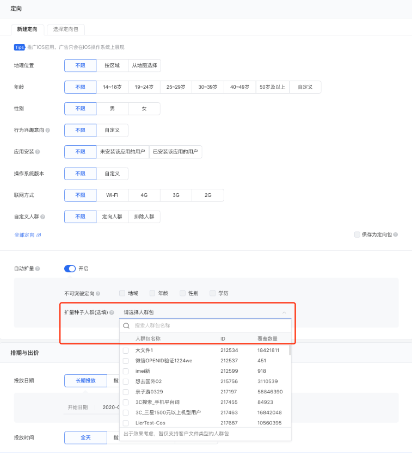Viewport: 412px width, 469px height.
Task: Select 长期投放 for 投放日期
Action: (x=85, y=381)
